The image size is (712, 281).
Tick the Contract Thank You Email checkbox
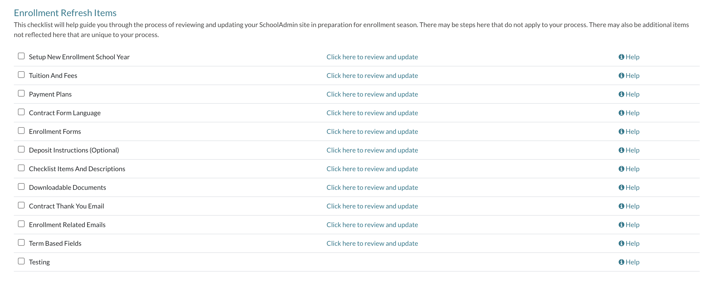(x=21, y=205)
